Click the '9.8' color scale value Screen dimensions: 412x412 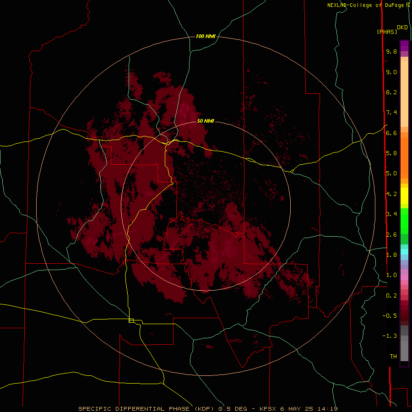click(391, 51)
